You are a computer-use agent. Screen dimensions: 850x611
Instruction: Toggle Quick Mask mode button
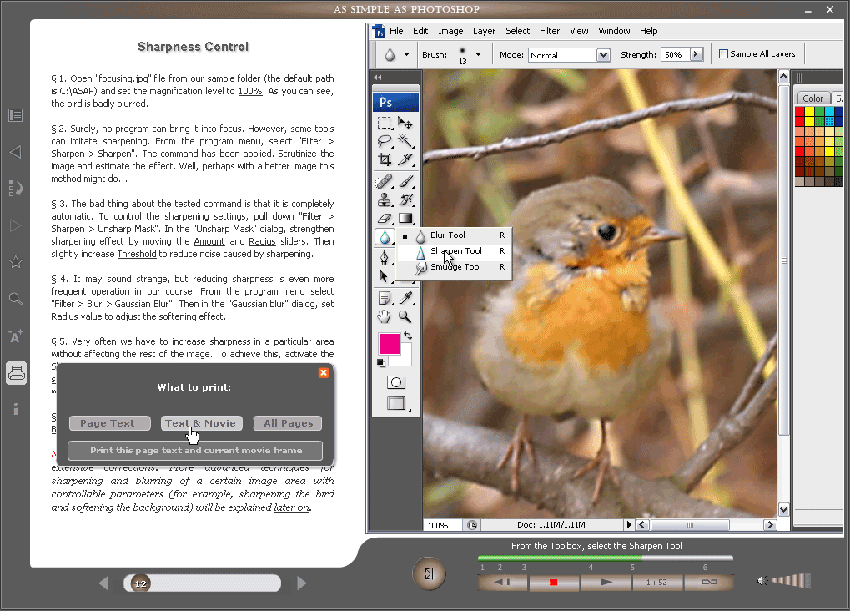click(x=396, y=382)
